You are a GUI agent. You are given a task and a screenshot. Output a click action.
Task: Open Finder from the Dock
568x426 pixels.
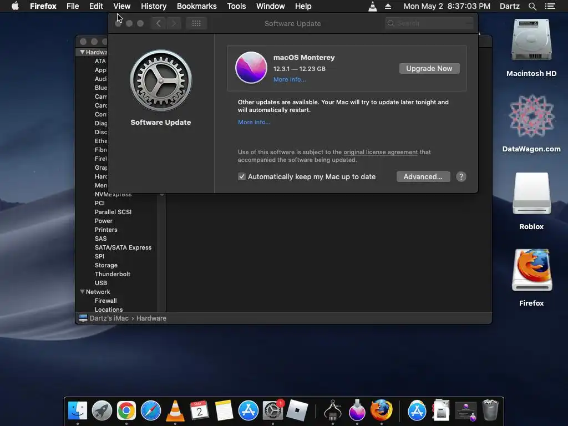[78, 410]
